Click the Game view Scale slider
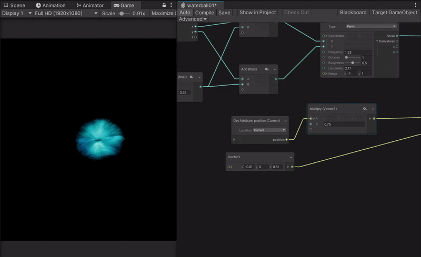The height and width of the screenshot is (257, 421). click(124, 14)
